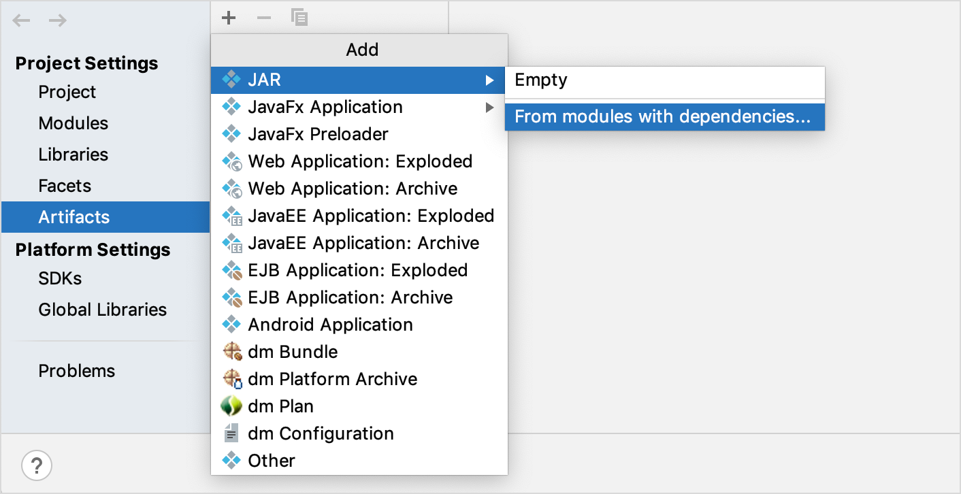The image size is (961, 494).
Task: Choose the dm Bundle artifact type
Action: tap(293, 352)
